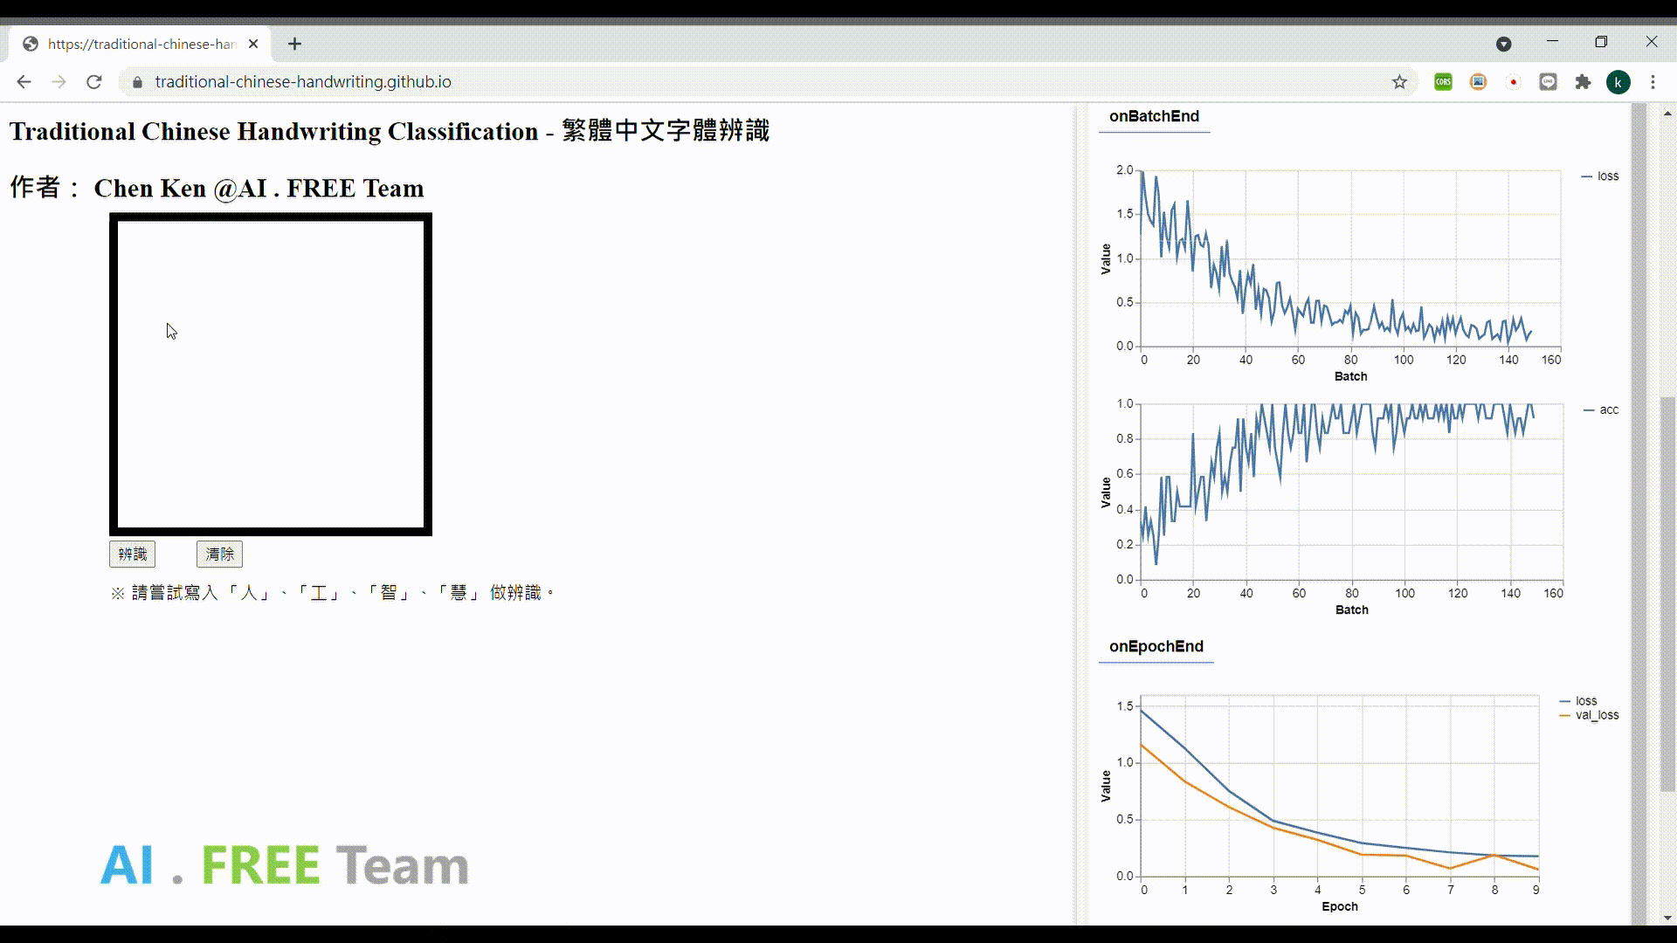The image size is (1677, 943).
Task: Click inside the handwriting drawing canvas
Action: 271,375
